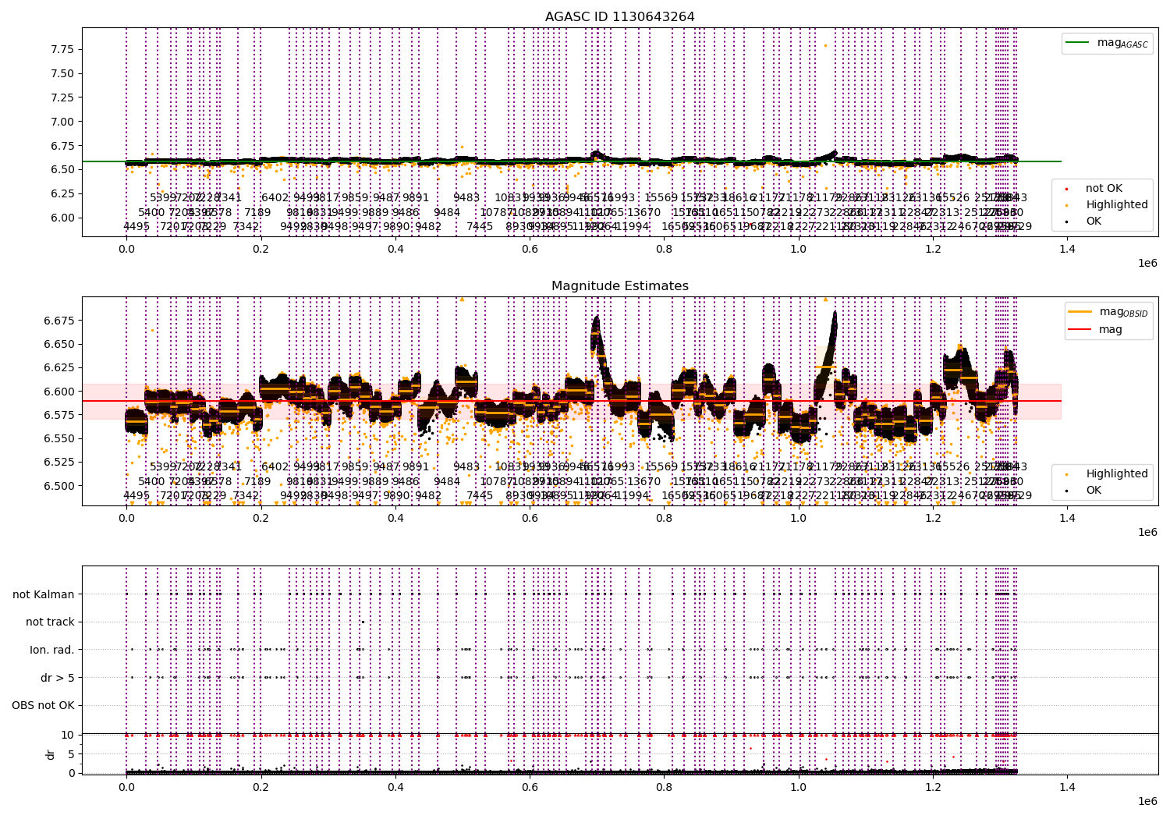
Task: Click the Ion. rad. axis label
Action: click(52, 650)
